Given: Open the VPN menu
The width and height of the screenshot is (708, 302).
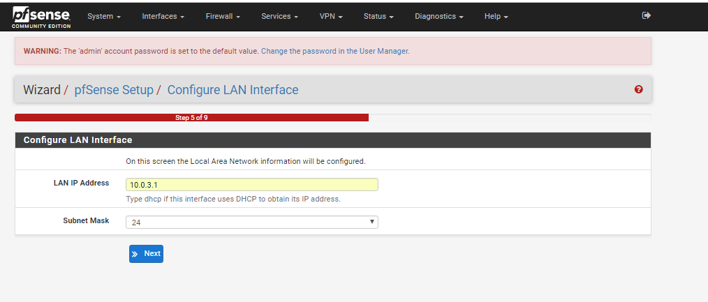Looking at the screenshot, I should 331,16.
